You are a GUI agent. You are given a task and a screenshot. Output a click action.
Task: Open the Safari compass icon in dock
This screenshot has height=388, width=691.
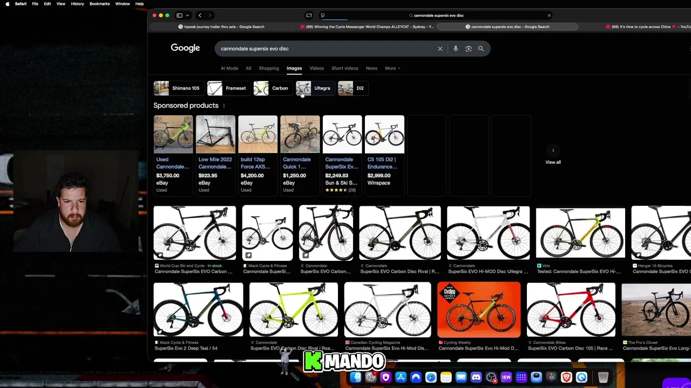coord(431,377)
